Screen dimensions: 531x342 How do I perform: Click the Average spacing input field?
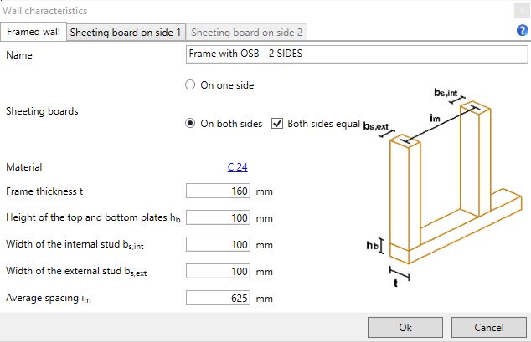coord(219,299)
